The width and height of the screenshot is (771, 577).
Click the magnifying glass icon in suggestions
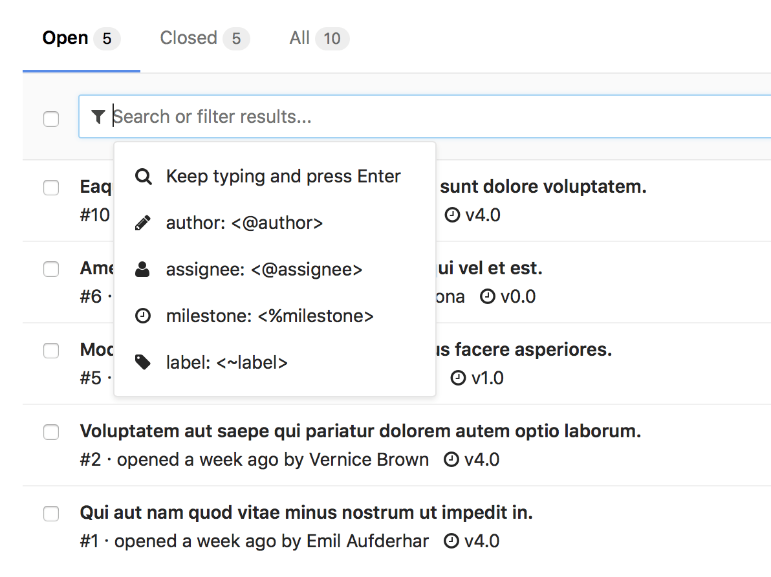(x=143, y=176)
